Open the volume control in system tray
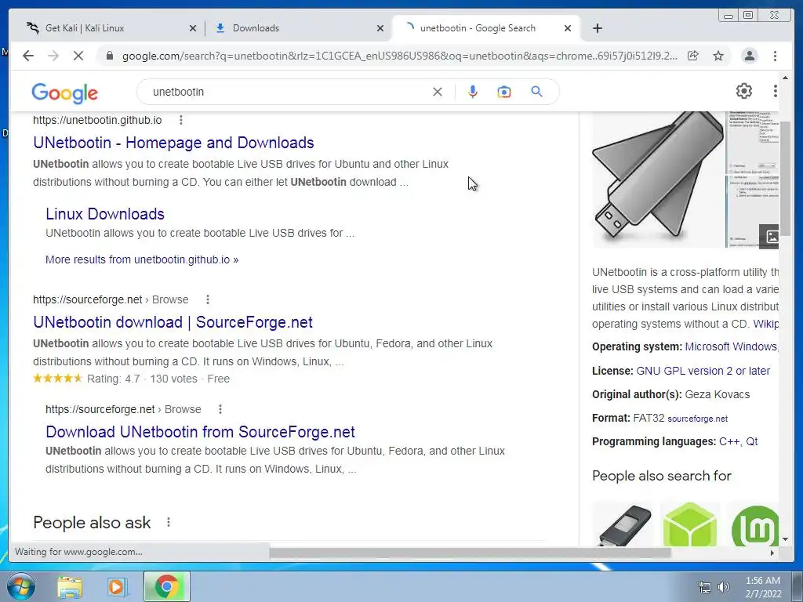 click(x=723, y=587)
